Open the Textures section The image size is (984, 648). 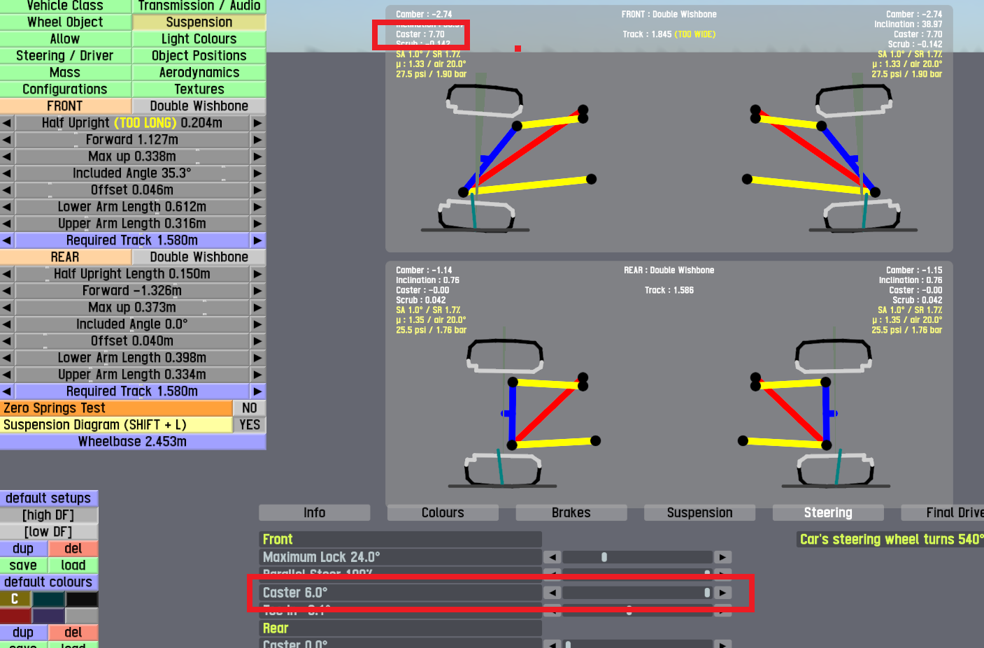pos(199,89)
